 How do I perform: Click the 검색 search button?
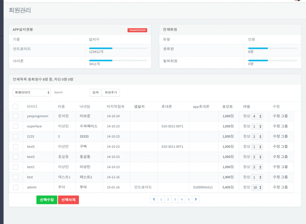pyautogui.click(x=95, y=92)
